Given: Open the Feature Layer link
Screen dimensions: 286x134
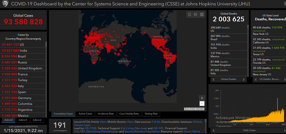Looking at the screenshot, I should coord(82,125).
